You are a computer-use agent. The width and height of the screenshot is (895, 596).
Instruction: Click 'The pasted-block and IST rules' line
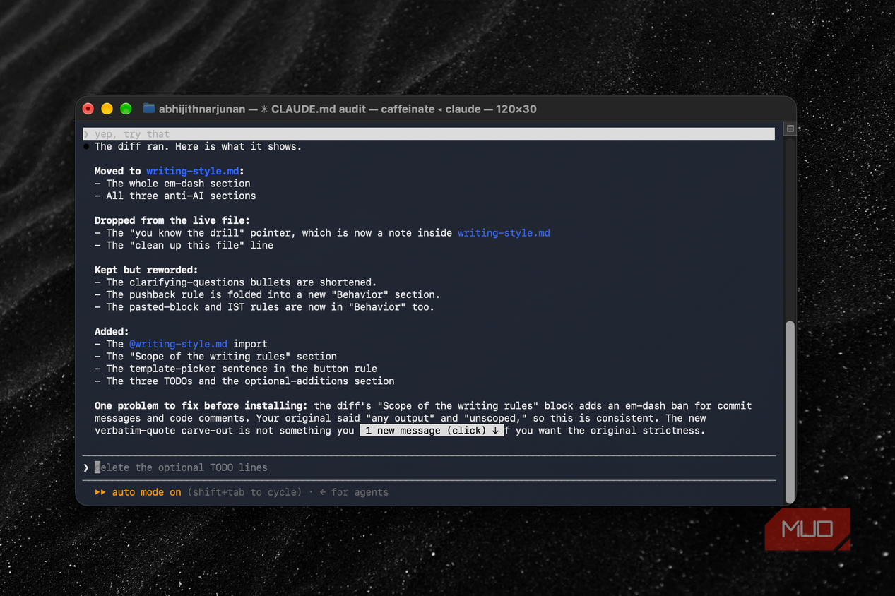[264, 306]
